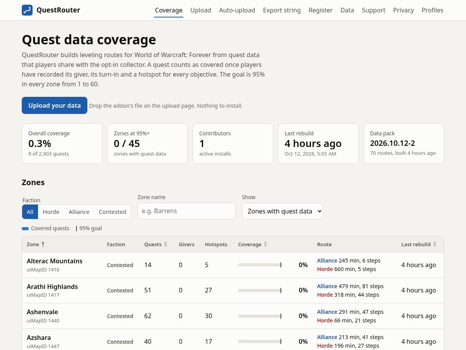Image resolution: width=466 pixels, height=350 pixels.
Task: Click the Overall coverage 0.3% card
Action: tap(62, 143)
